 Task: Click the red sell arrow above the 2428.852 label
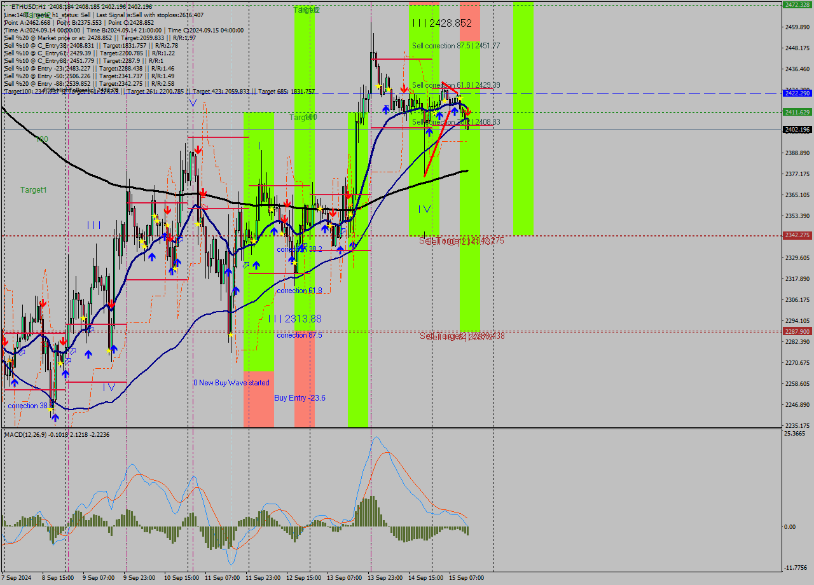point(403,88)
